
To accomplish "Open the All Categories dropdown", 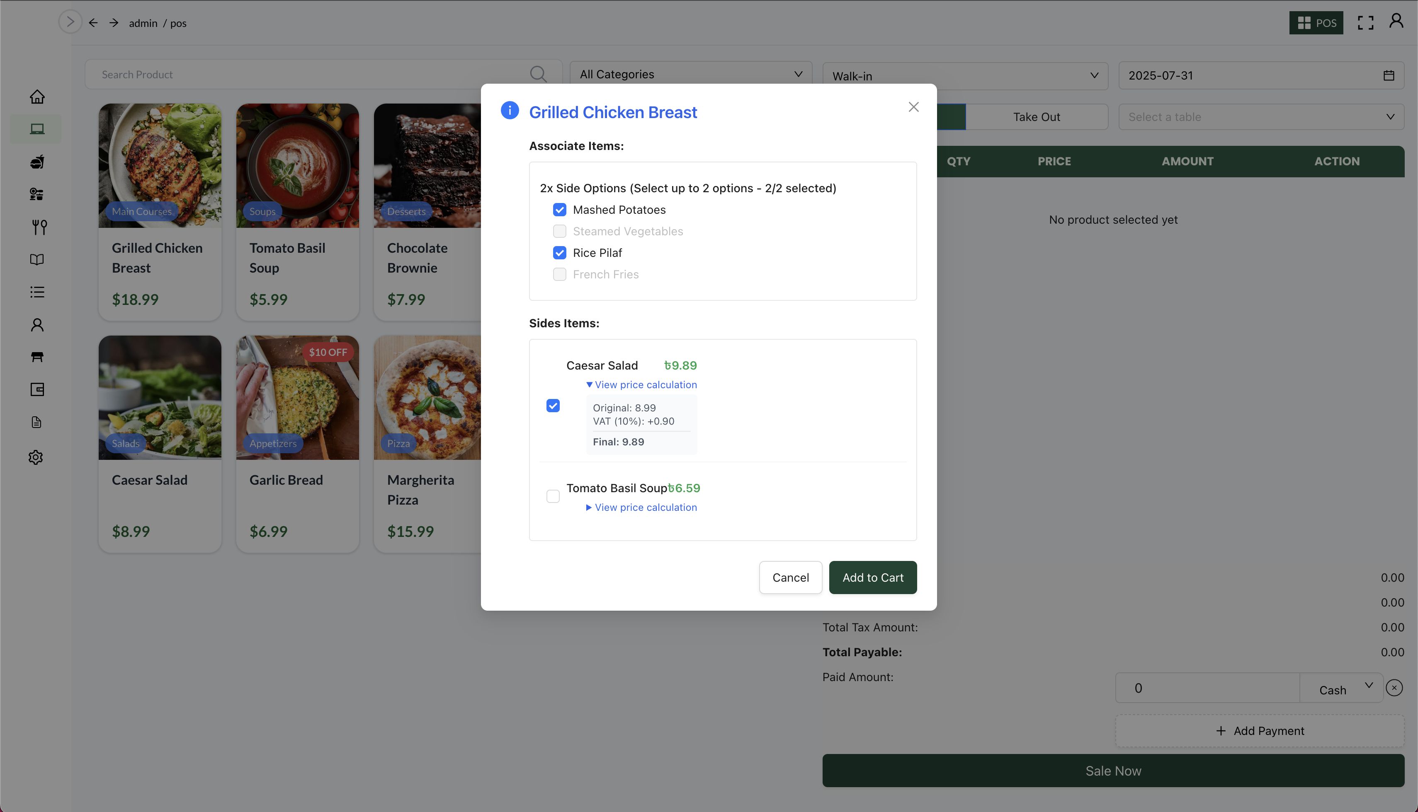I will pyautogui.click(x=690, y=75).
